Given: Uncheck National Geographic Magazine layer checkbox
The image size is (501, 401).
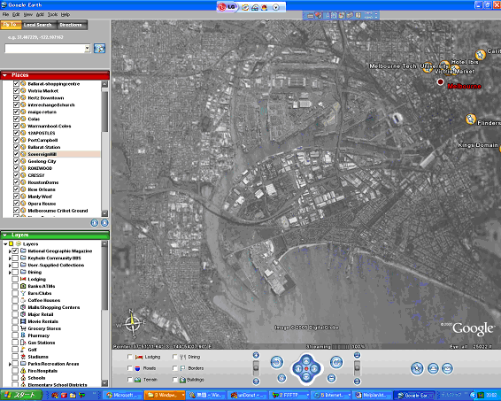Looking at the screenshot, I should click(15, 251).
